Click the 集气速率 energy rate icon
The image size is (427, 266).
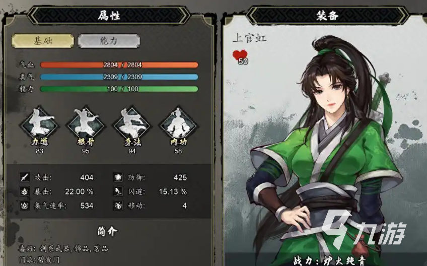pos(25,205)
